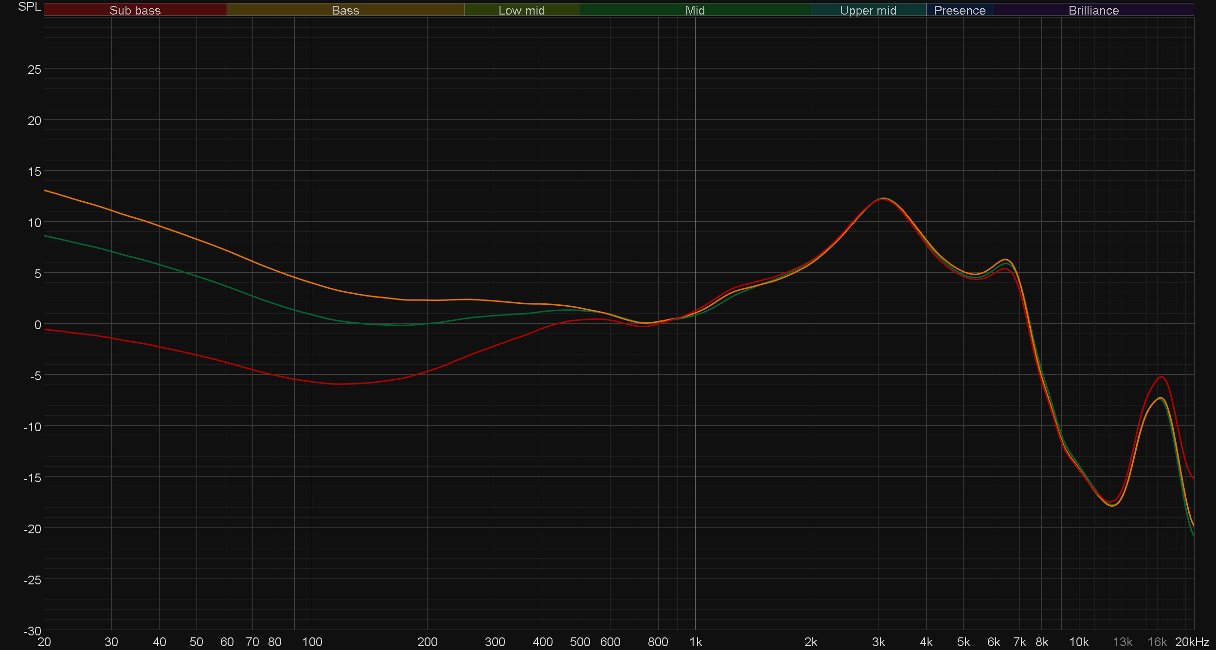Click the Sub bass band label

(135, 10)
